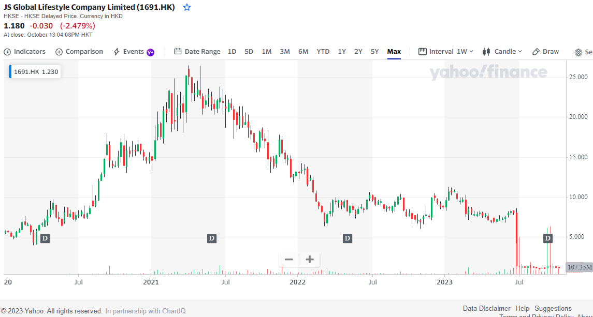Image resolution: width=593 pixels, height=317 pixels.
Task: Click the 1691.HK 1.230 series label
Action: coord(35,72)
